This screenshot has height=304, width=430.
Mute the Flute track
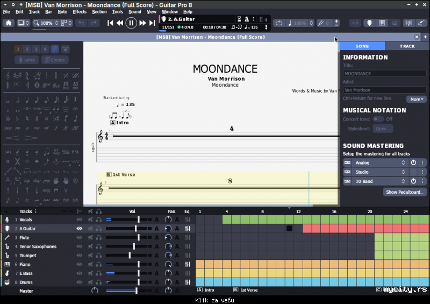pos(90,237)
